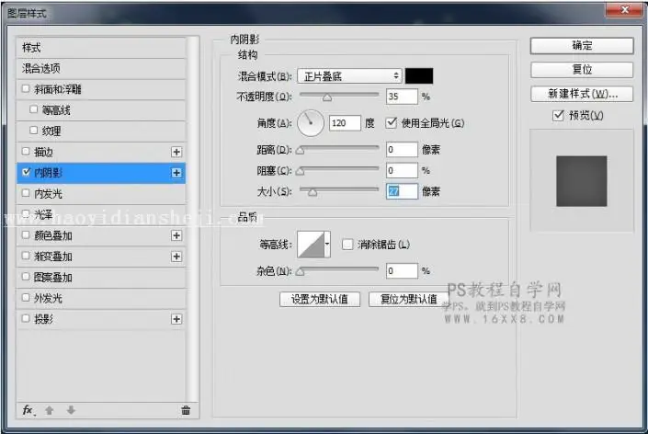Close the 图层样式 dialog

click(x=625, y=9)
